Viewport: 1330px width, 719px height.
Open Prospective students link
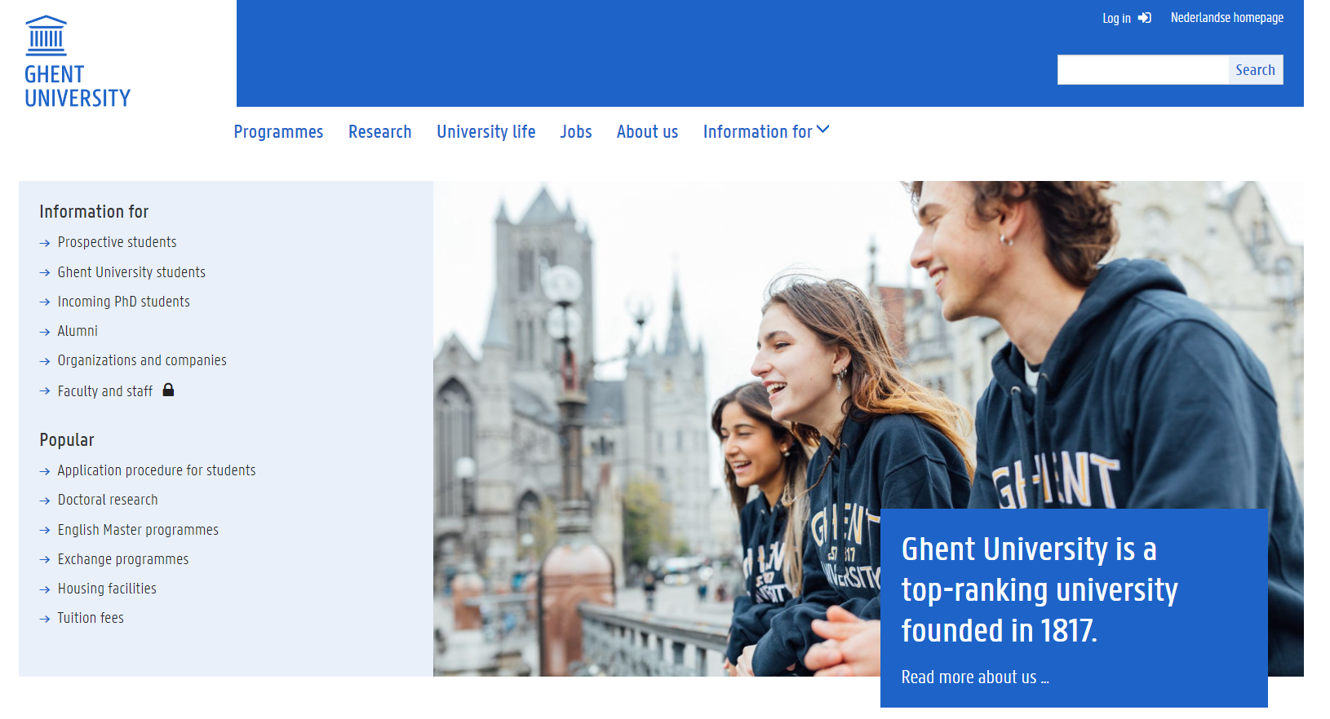pyautogui.click(x=117, y=242)
